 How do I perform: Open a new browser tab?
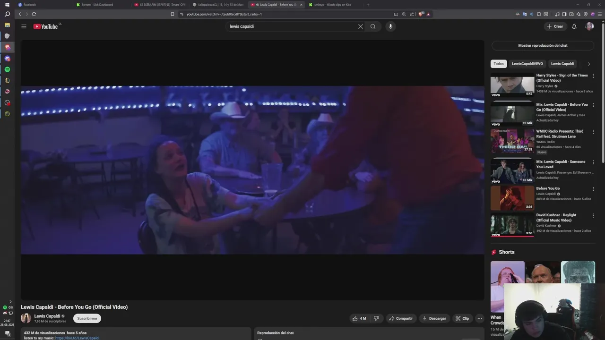coord(368,5)
